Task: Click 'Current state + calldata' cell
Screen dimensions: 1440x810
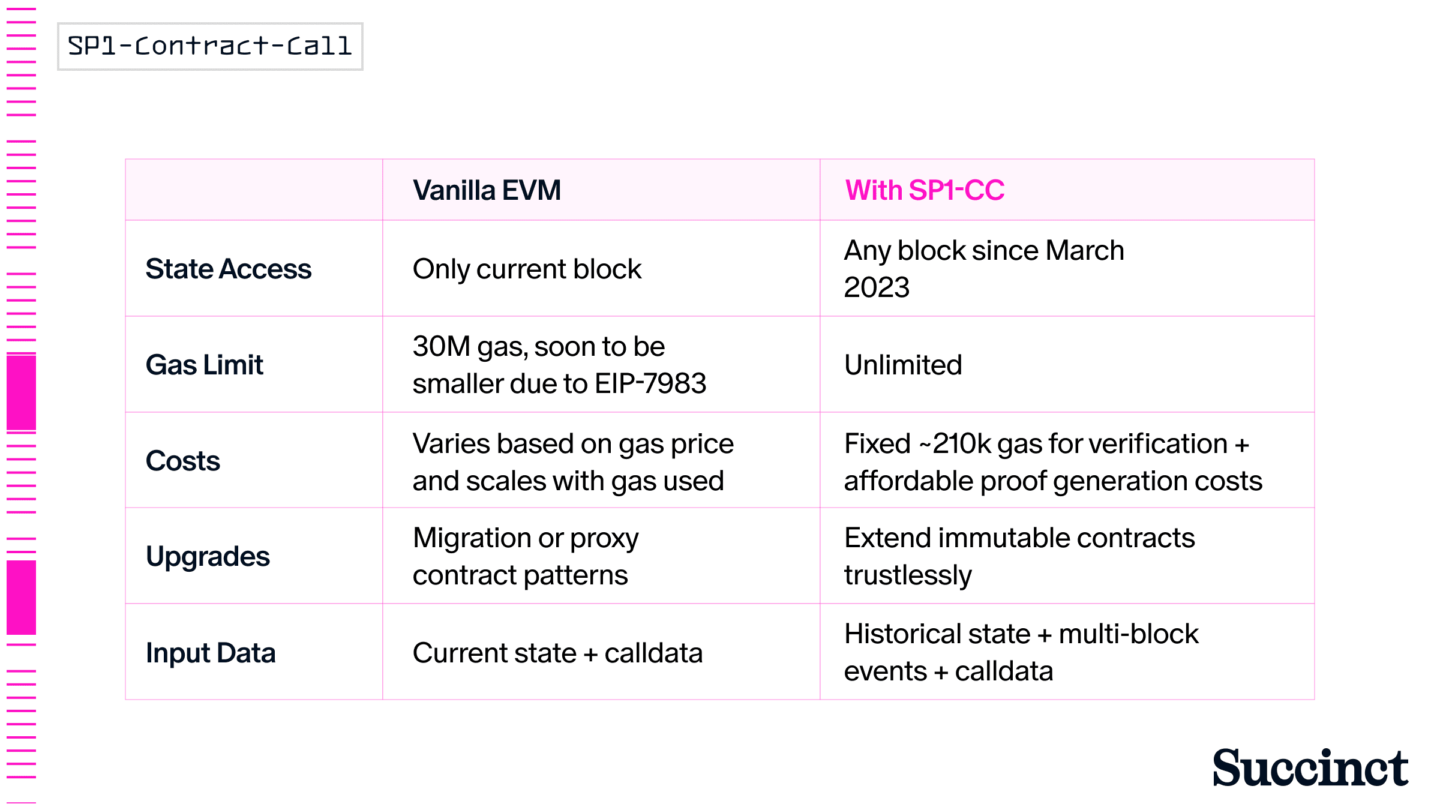Action: pyautogui.click(x=557, y=653)
